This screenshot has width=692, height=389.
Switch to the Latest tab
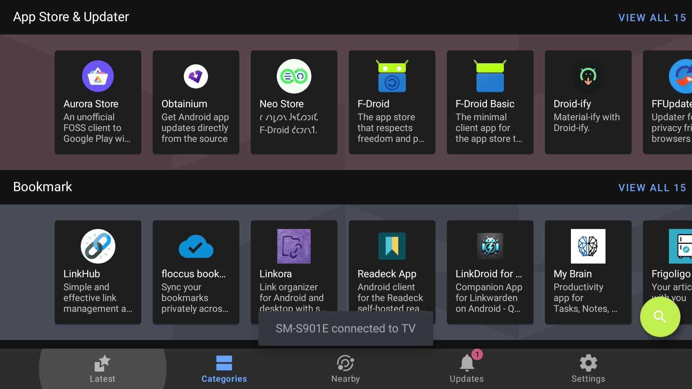tap(103, 369)
